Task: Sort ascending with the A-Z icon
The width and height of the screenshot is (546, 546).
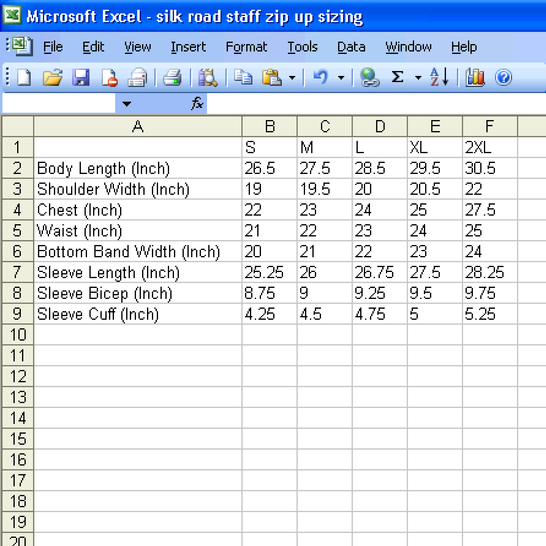Action: [439, 77]
